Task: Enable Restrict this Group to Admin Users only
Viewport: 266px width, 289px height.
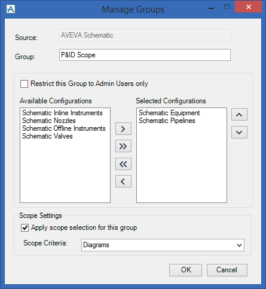Action: click(24, 84)
